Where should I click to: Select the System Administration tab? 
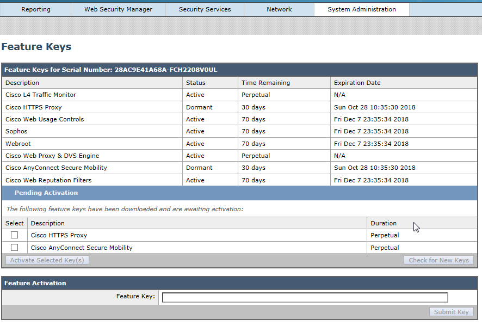coord(361,10)
